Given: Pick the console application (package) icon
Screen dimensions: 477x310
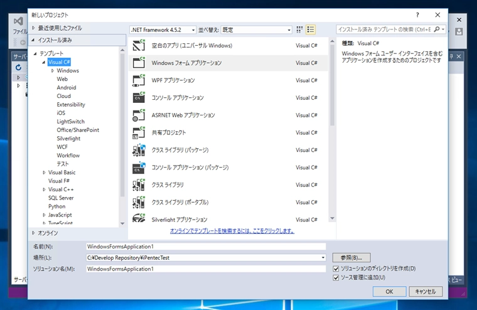Looking at the screenshot, I should (139, 168).
